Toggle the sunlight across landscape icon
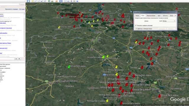The height and width of the screenshot is (106, 189). (x=52, y=1)
